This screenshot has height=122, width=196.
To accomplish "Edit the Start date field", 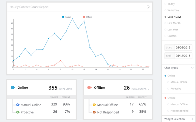I will point(183,47).
